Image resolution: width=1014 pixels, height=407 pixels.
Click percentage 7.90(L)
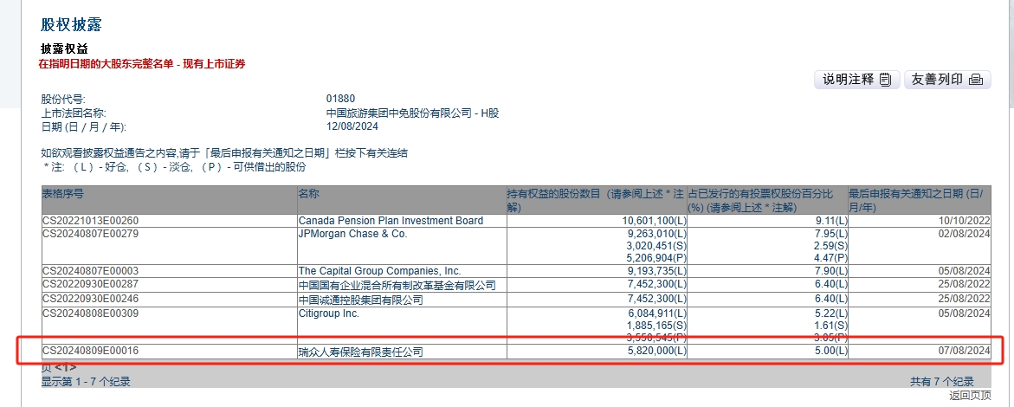(831, 271)
